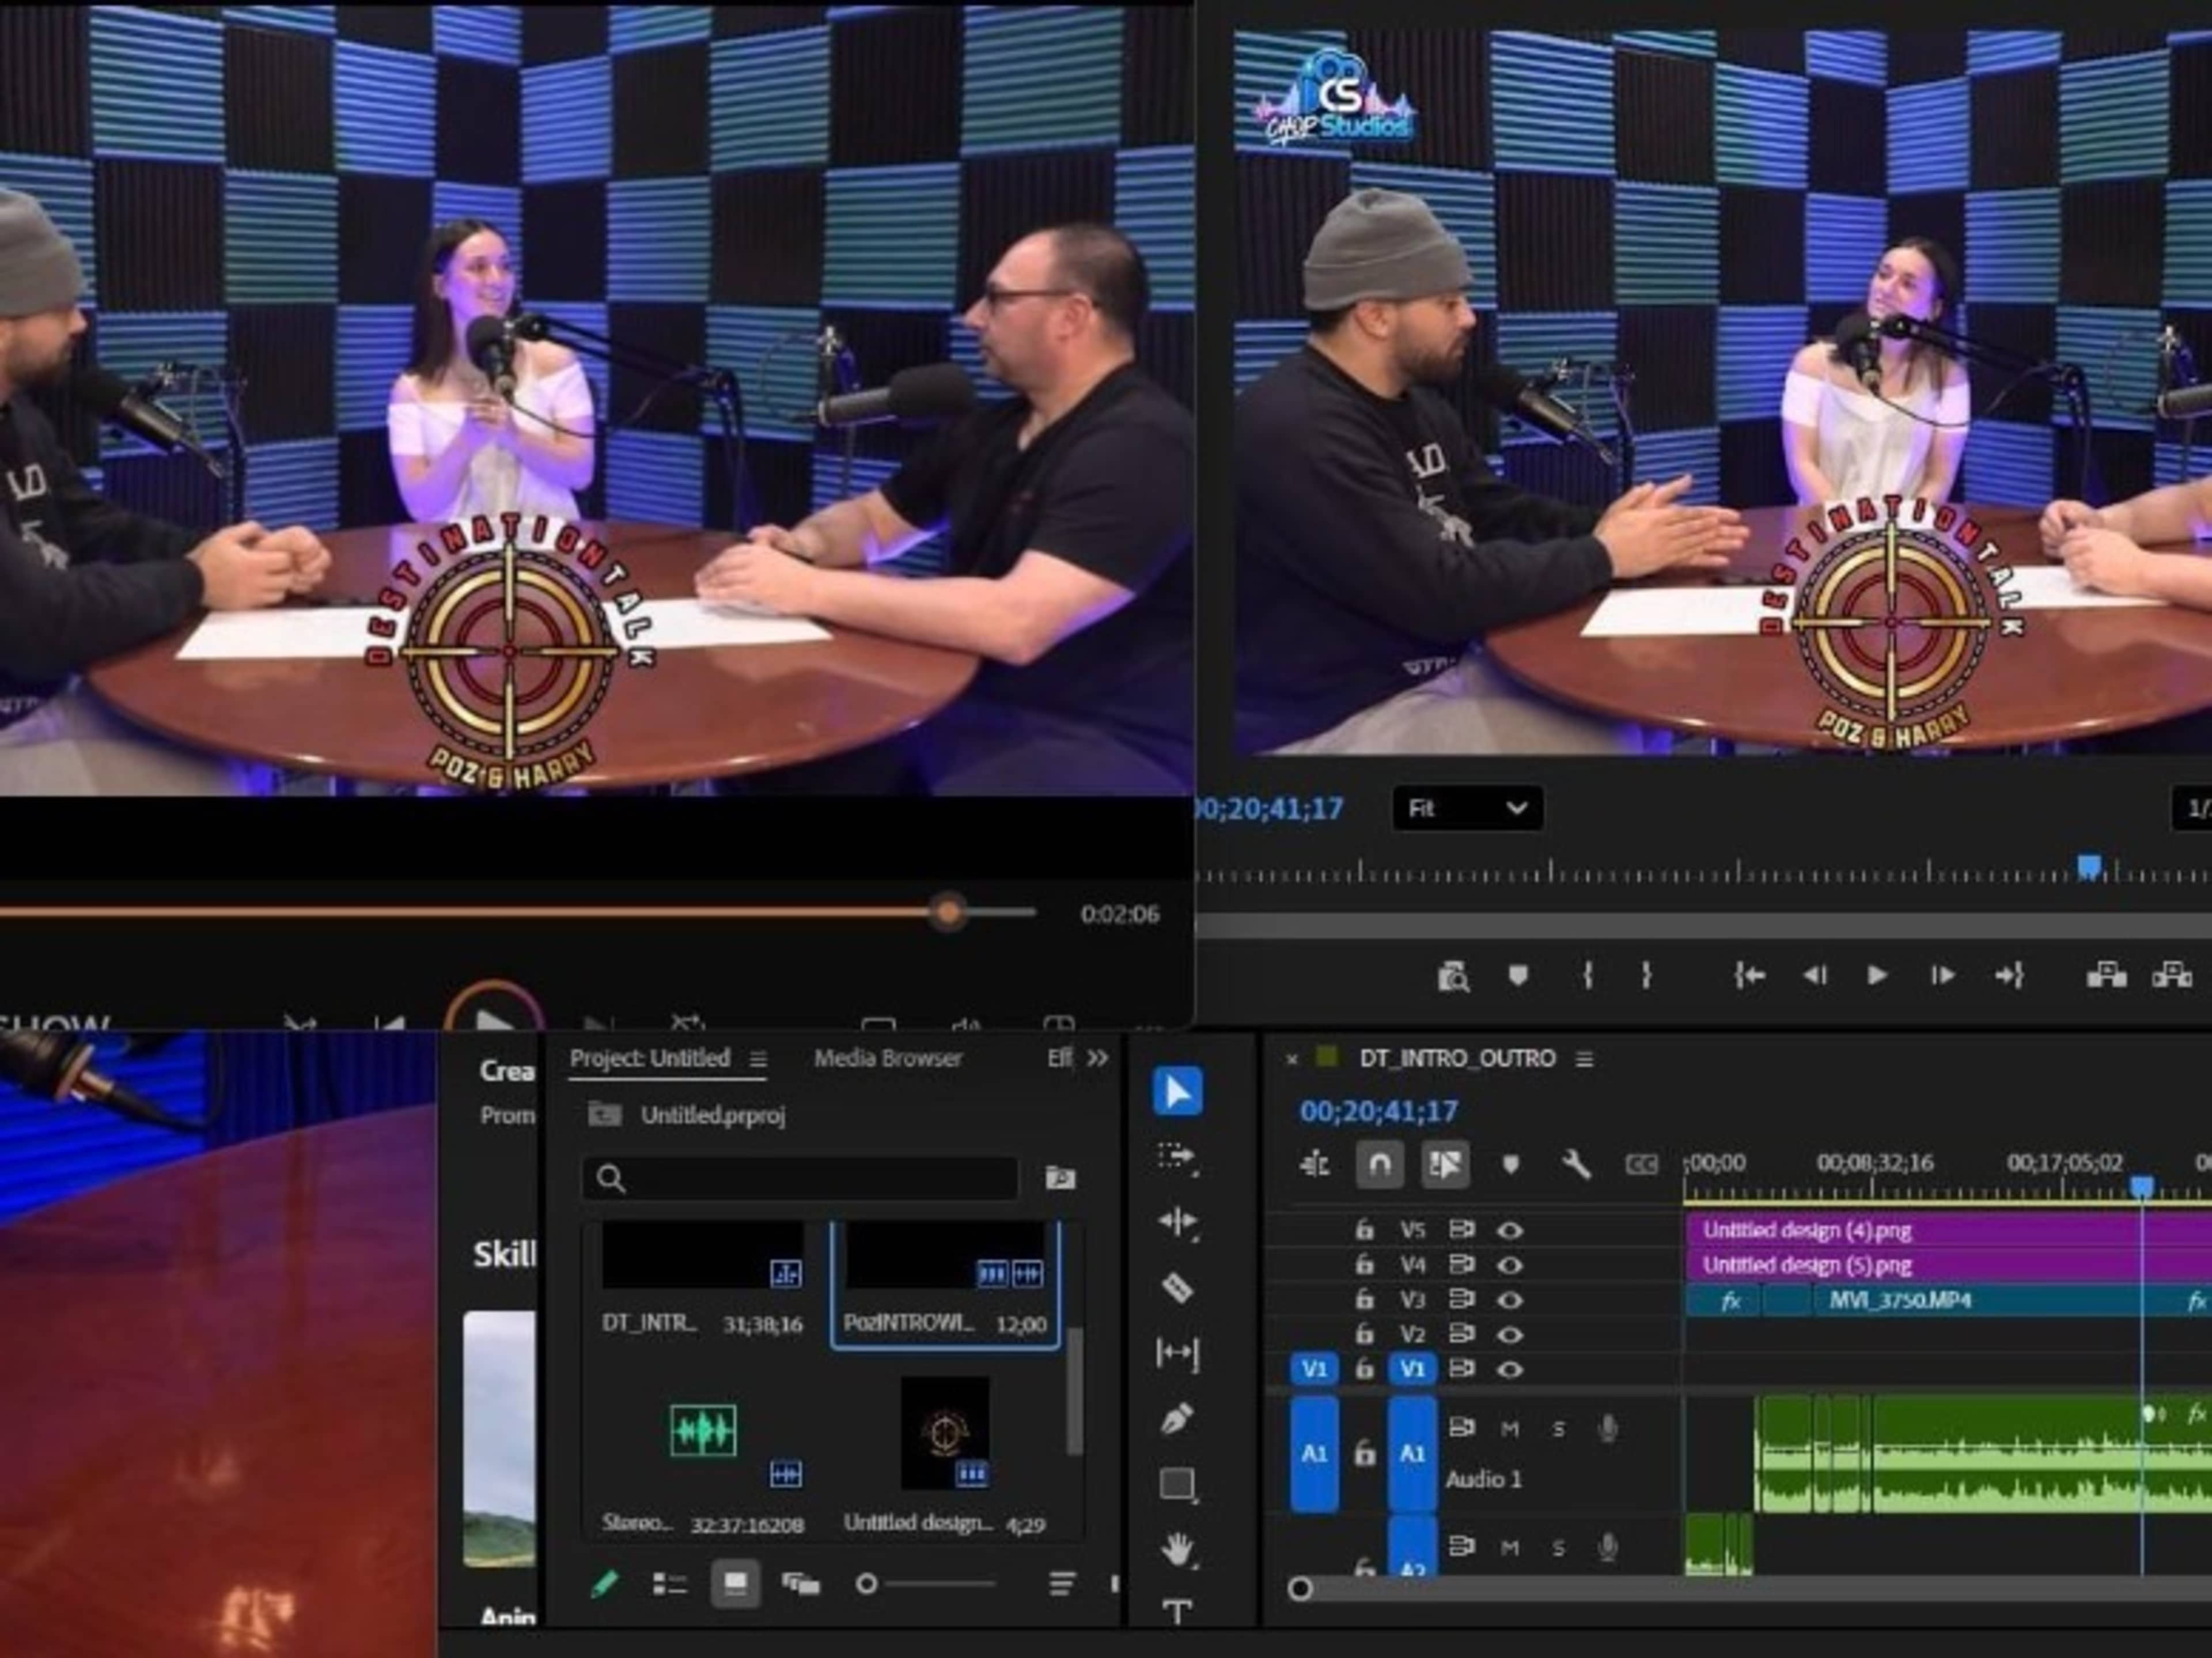Select the Slip tool
The image size is (2212, 1658).
pyautogui.click(x=1177, y=1353)
